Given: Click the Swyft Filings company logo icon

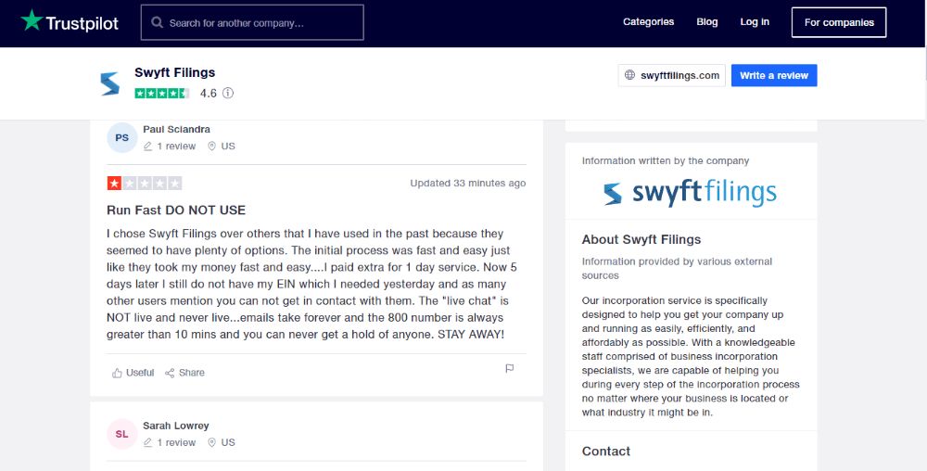Looking at the screenshot, I should point(110,83).
